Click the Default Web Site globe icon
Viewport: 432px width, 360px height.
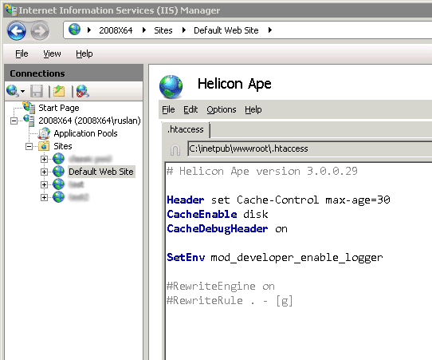(58, 172)
